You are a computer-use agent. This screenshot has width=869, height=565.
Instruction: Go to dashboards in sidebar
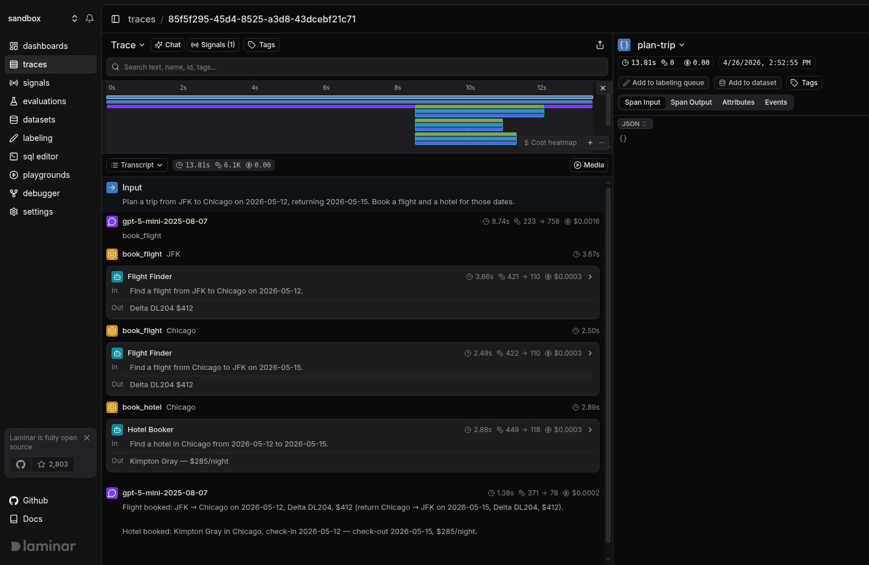point(51,46)
